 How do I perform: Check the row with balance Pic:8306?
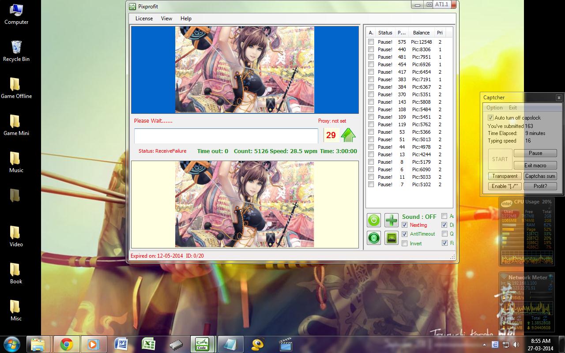point(371,49)
